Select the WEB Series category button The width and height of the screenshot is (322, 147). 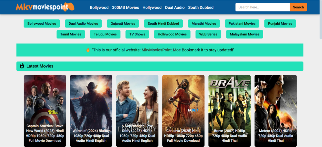[208, 34]
